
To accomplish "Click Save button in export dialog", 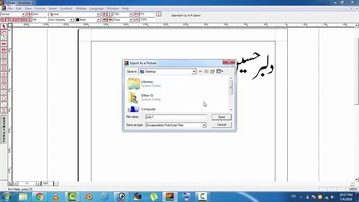I will 222,117.
